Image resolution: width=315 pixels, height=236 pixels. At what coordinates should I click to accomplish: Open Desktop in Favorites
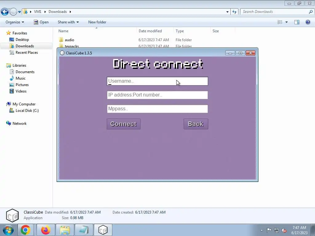[22, 40]
